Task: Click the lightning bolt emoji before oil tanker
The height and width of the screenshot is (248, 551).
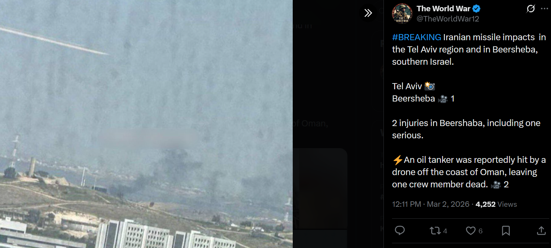Action: 397,160
